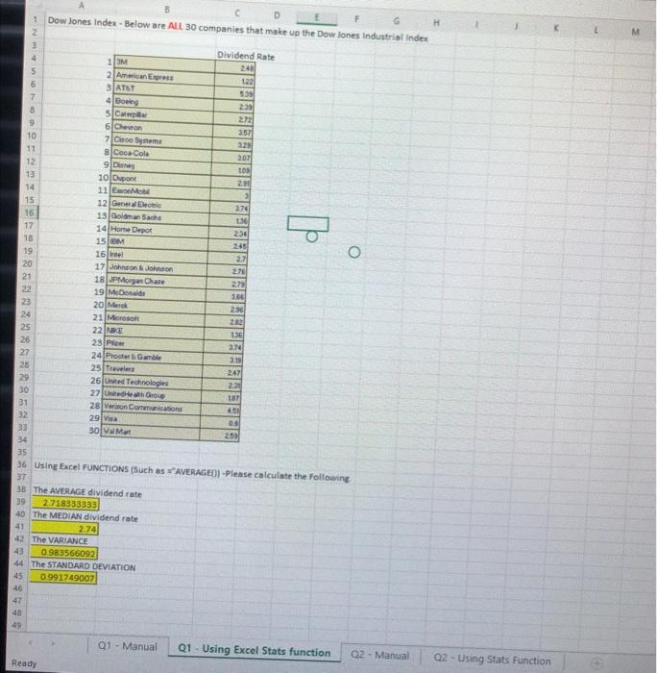
Task: Click the sheet tab scroll right arrow
Action: (53, 643)
